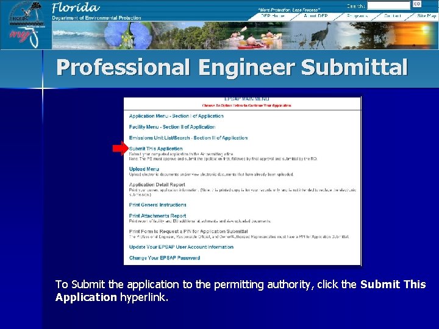Viewport: 439px width, 329px height.
Task: Open Print Attachments Report link
Action: (x=157, y=216)
